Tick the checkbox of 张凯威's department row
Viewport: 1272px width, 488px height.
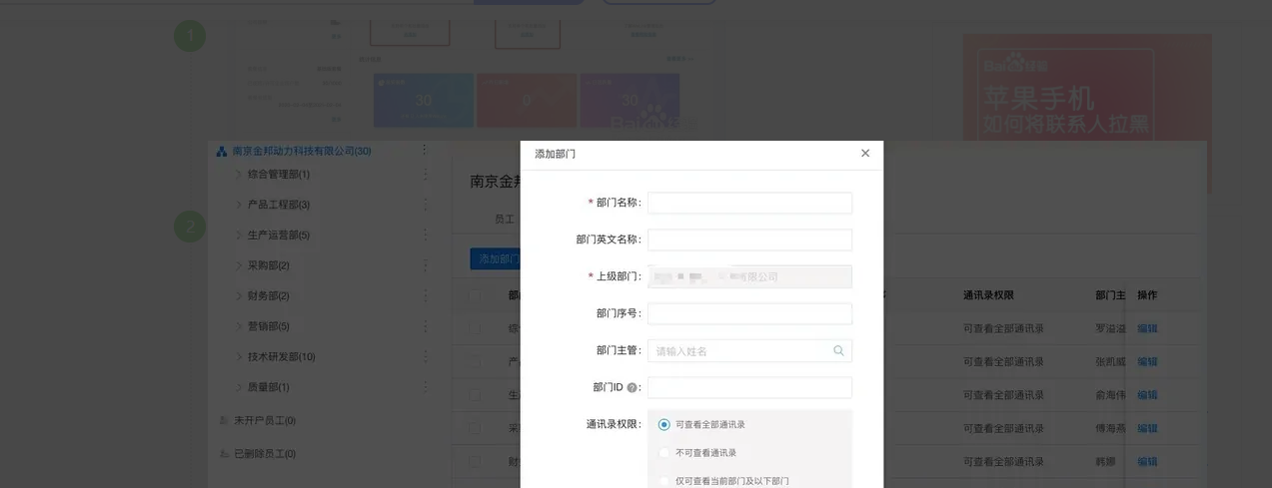tap(475, 361)
